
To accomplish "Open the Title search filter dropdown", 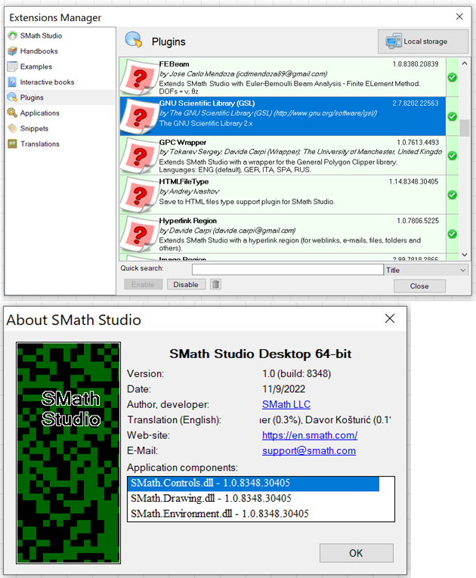I will pos(426,270).
